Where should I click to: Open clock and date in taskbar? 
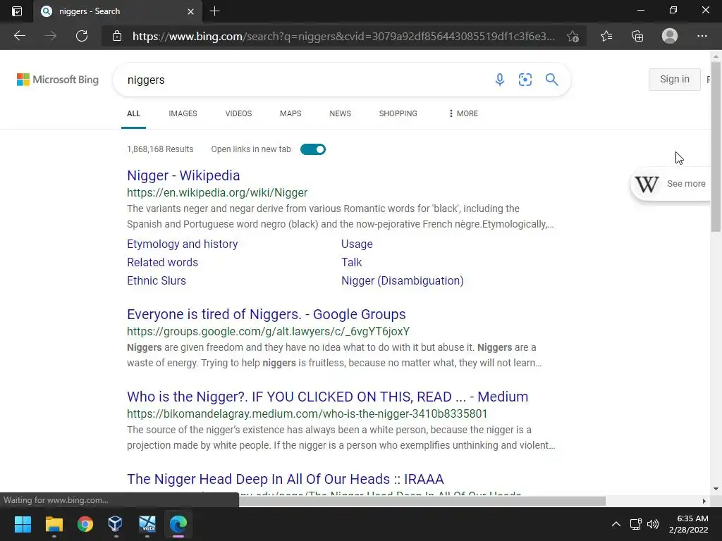[x=688, y=524]
